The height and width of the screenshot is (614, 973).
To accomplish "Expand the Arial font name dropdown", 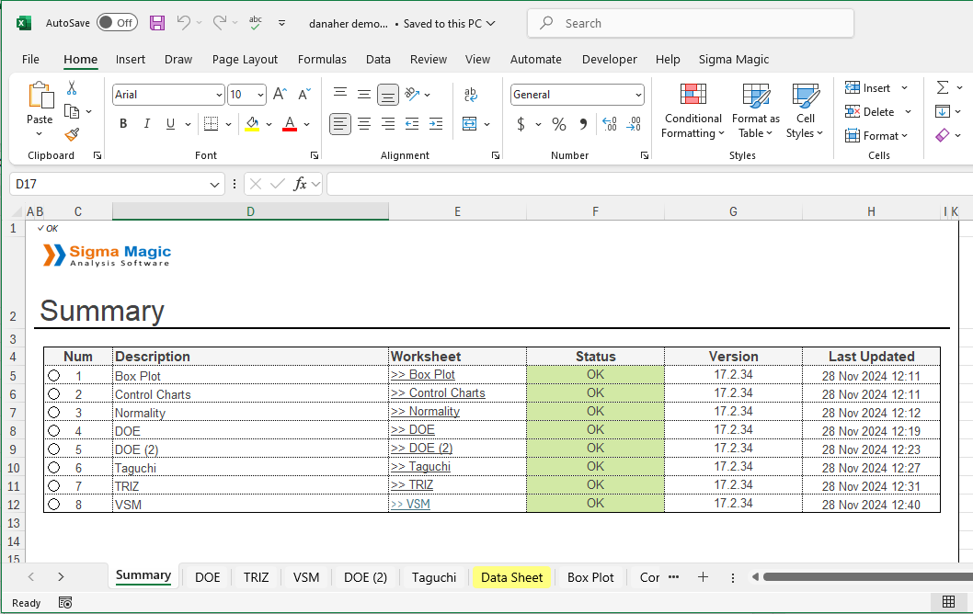I will 218,95.
